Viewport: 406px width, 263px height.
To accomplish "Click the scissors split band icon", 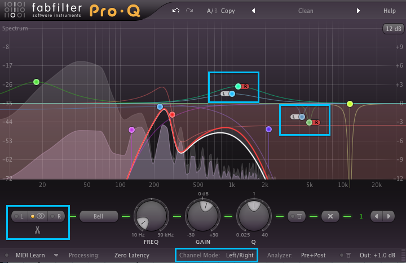I will [38, 230].
